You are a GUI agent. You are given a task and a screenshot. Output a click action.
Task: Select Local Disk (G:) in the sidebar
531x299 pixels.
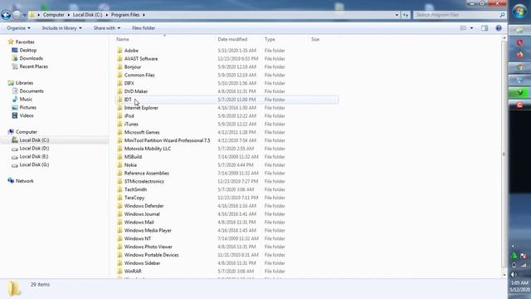coord(34,164)
